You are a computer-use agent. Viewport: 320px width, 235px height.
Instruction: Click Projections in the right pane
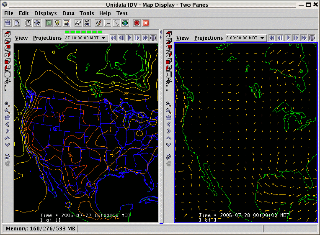coord(209,38)
